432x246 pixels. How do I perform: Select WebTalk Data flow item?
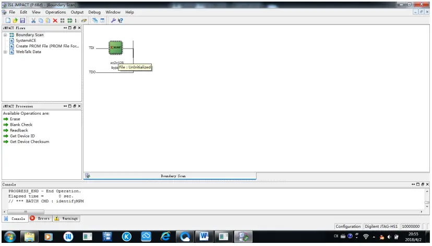click(28, 52)
